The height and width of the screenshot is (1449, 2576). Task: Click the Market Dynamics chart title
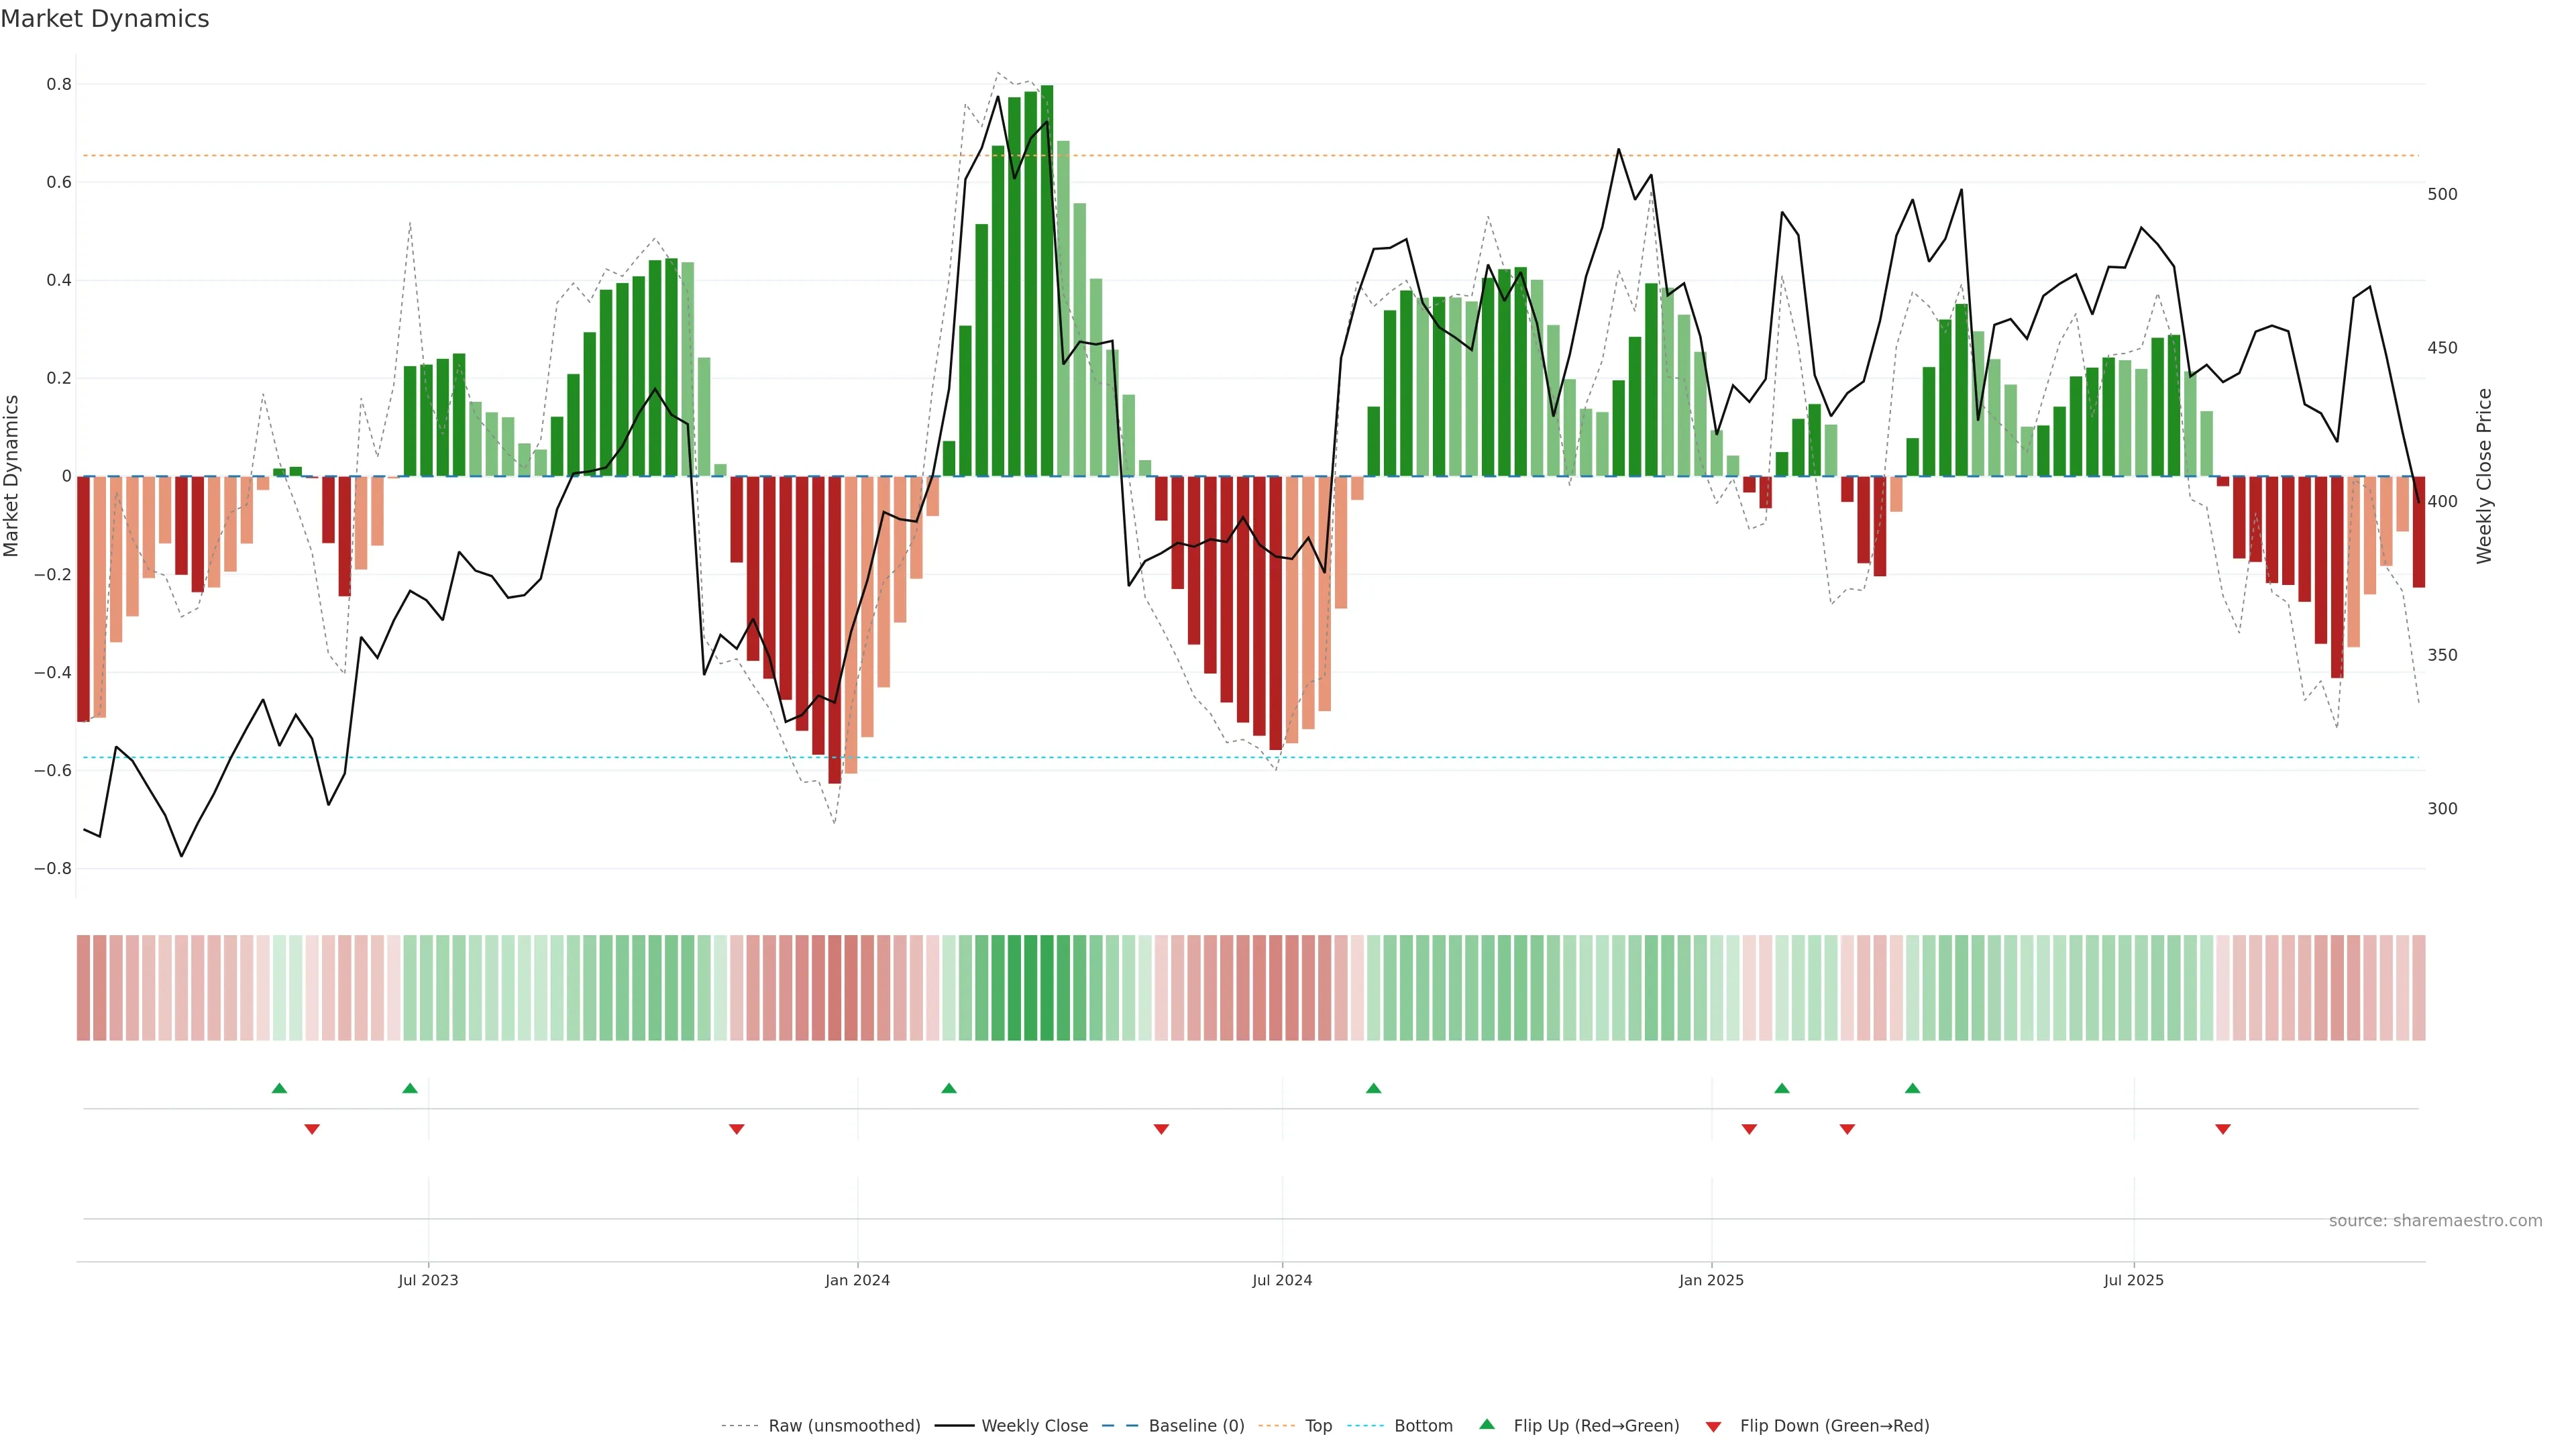pos(105,19)
